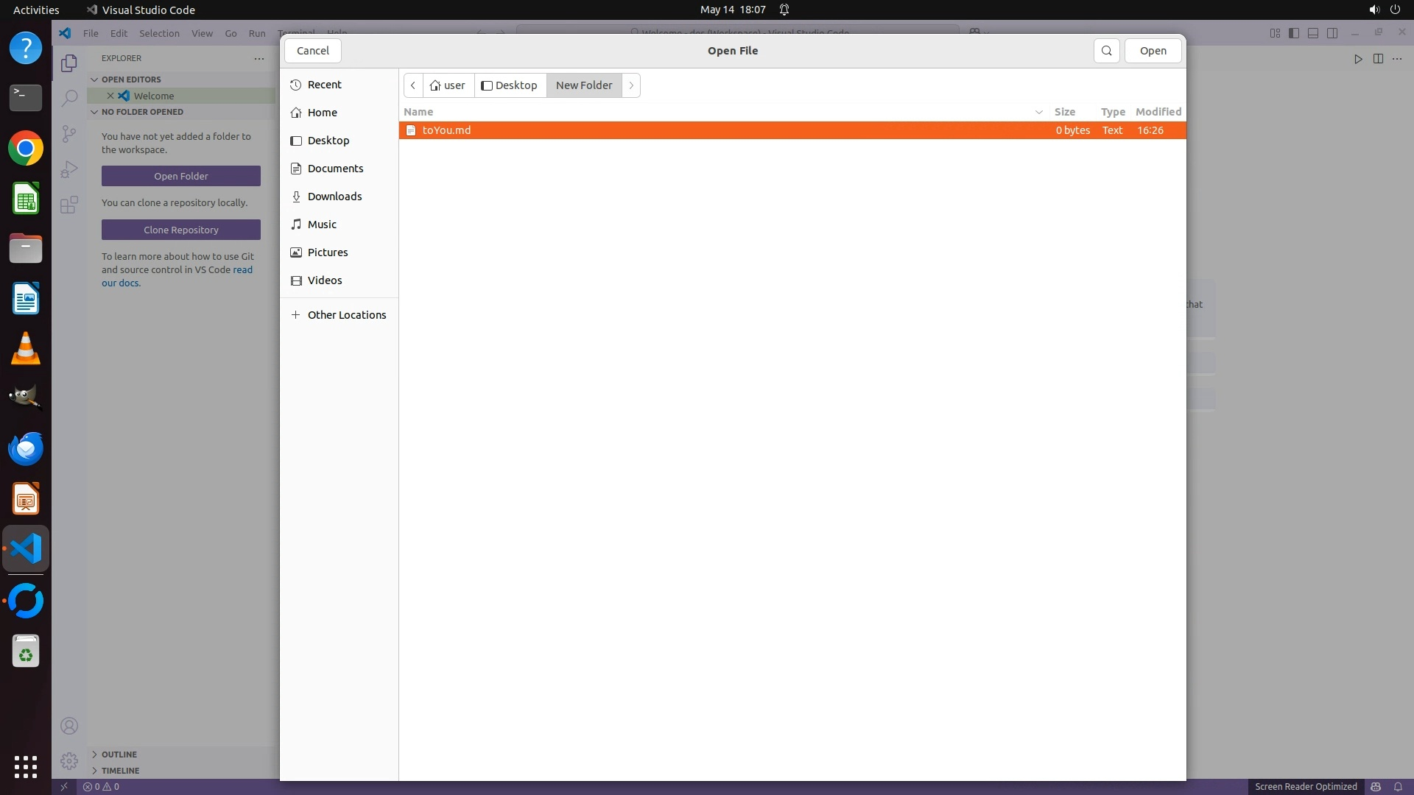This screenshot has height=795, width=1414.
Task: Toggle panel layout icon in title bar
Action: [1313, 33]
